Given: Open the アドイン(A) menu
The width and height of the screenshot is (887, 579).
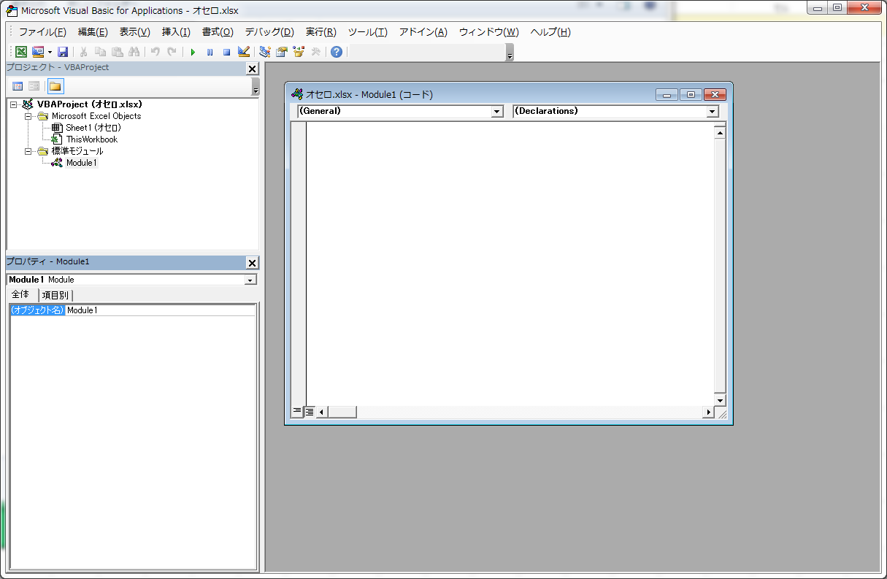Looking at the screenshot, I should point(423,32).
